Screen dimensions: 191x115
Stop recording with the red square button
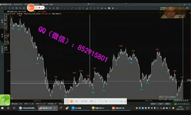(72, 101)
